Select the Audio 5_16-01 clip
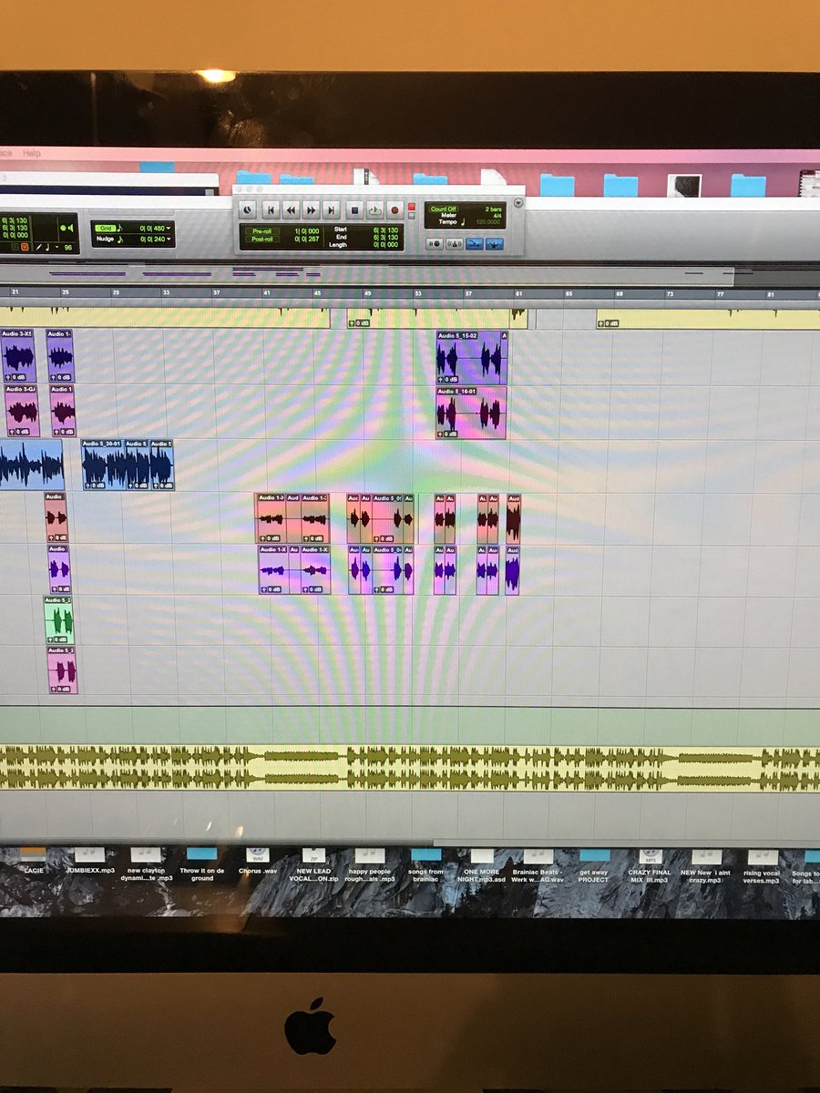This screenshot has width=820, height=1093. (x=471, y=413)
